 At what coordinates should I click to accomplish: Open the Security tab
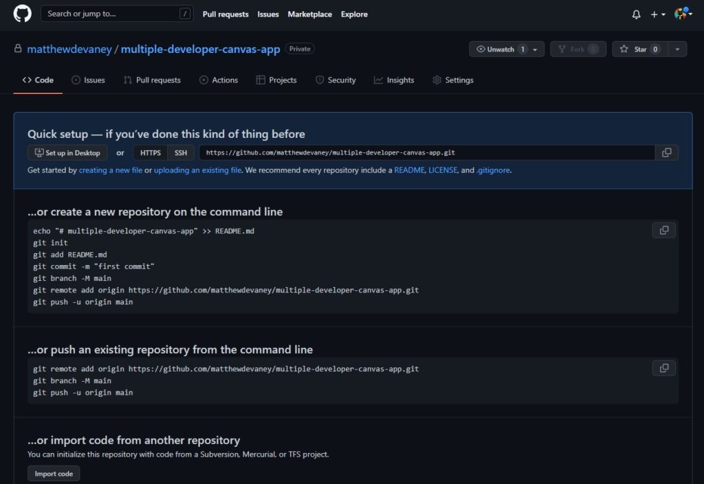click(335, 80)
